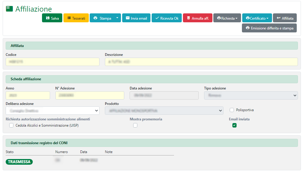
Task: Expand the Stampa split-button arrow
Action: 117,18
